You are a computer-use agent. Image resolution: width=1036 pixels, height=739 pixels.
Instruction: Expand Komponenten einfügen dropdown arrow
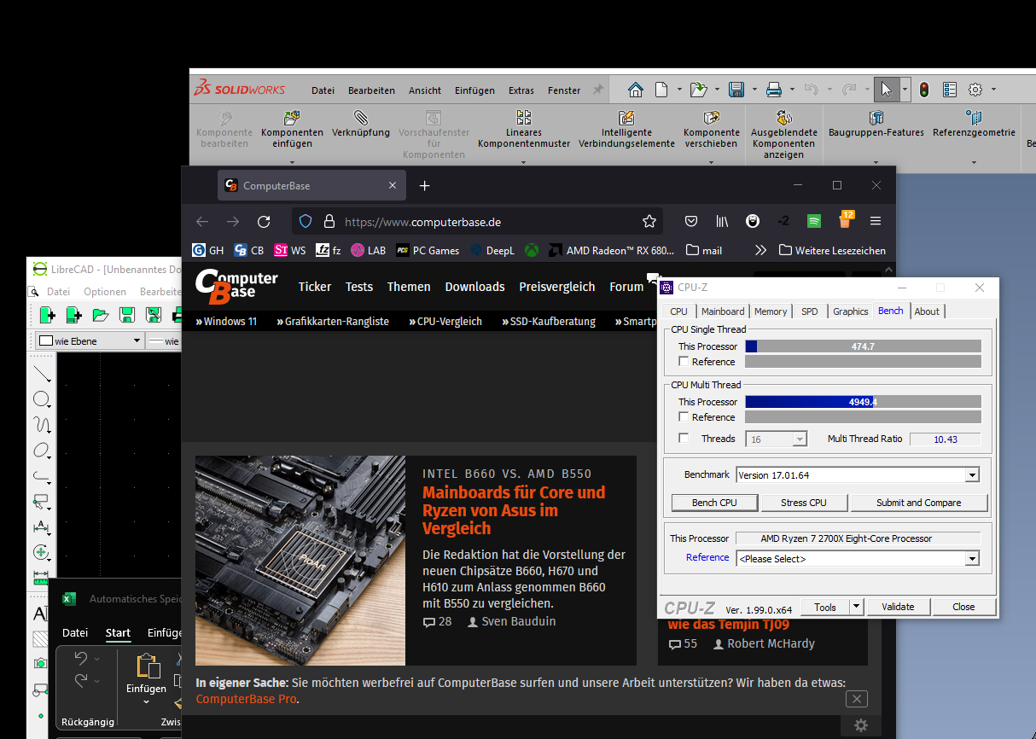pyautogui.click(x=292, y=161)
